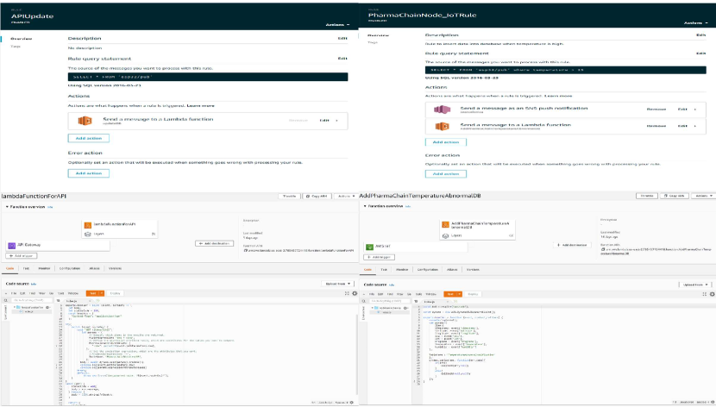Select Overview in PharmaChainNode_IoTRule sidebar

378,35
